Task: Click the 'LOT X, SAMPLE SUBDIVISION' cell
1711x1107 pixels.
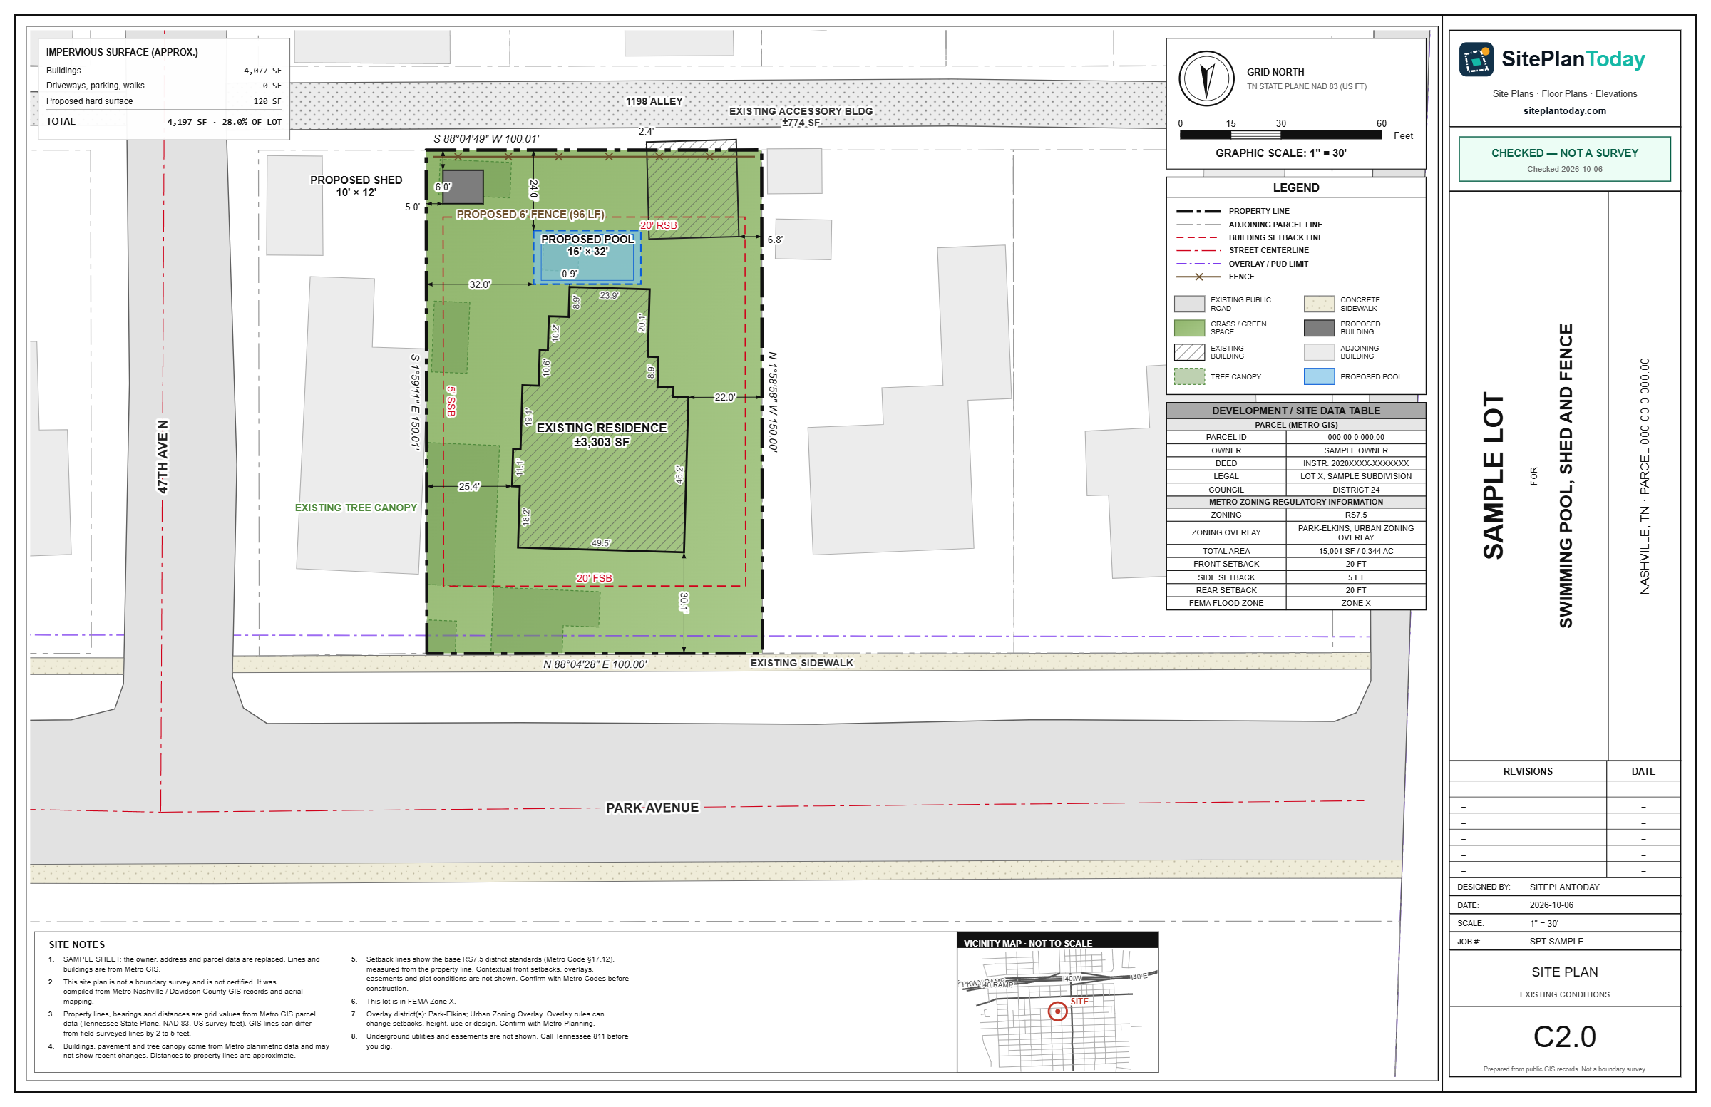Action: pos(1355,477)
